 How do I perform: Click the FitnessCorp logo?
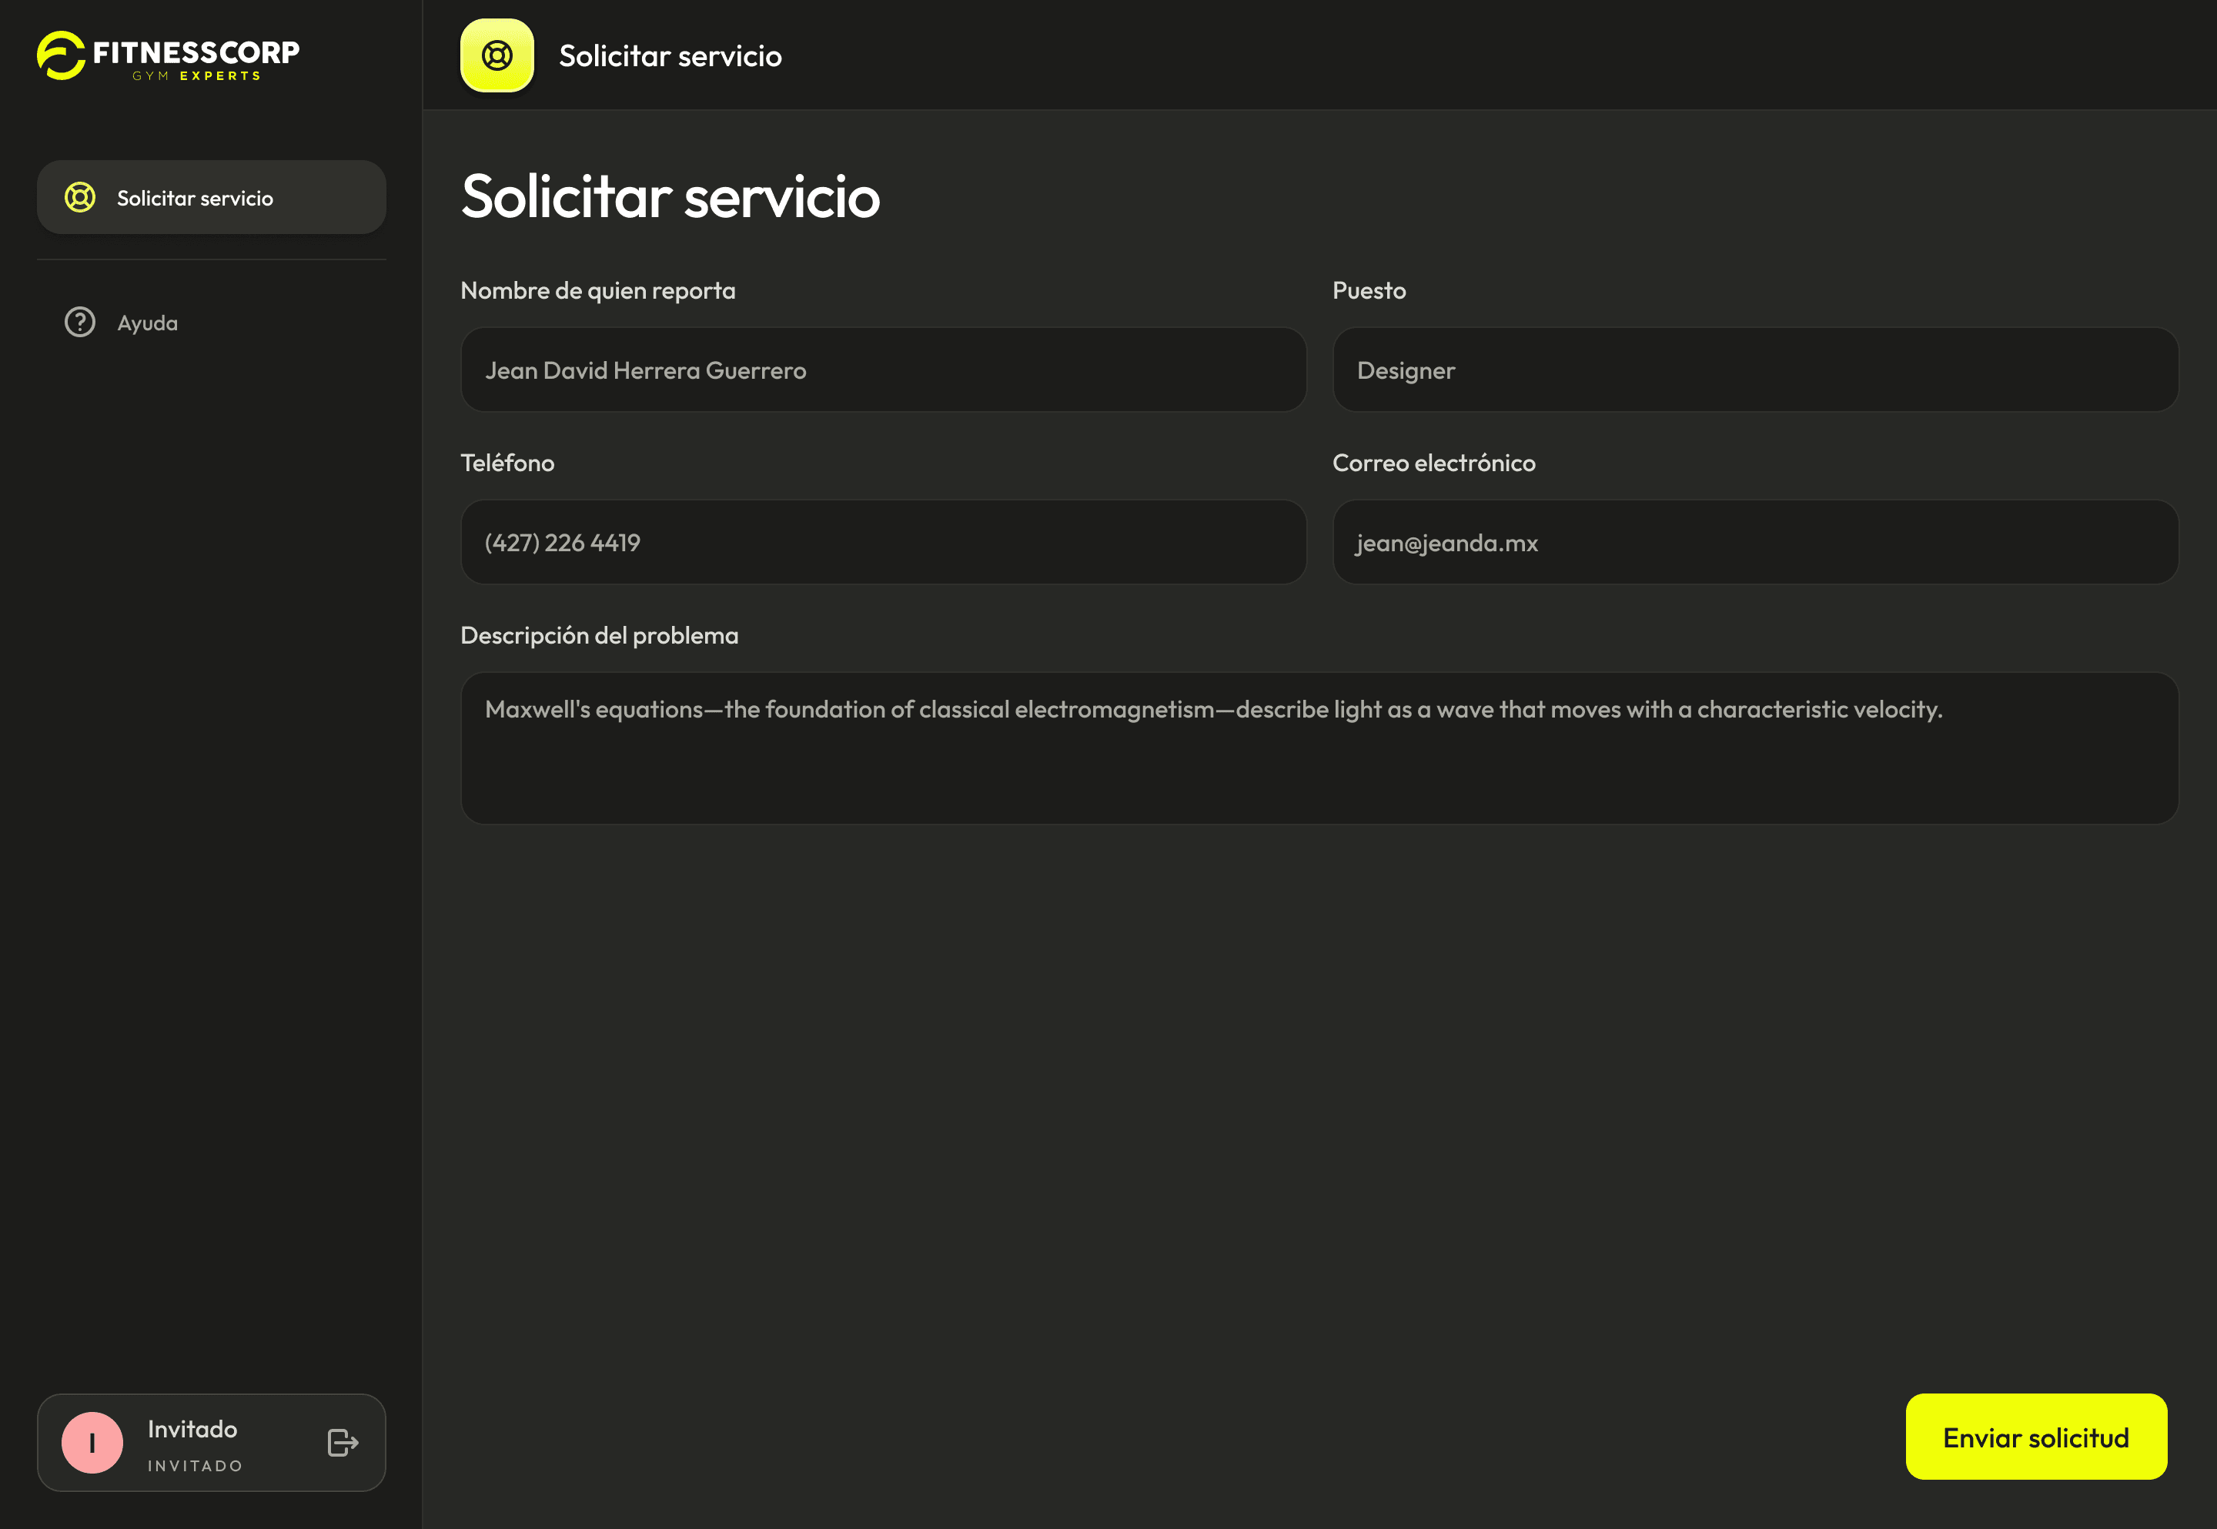[169, 55]
